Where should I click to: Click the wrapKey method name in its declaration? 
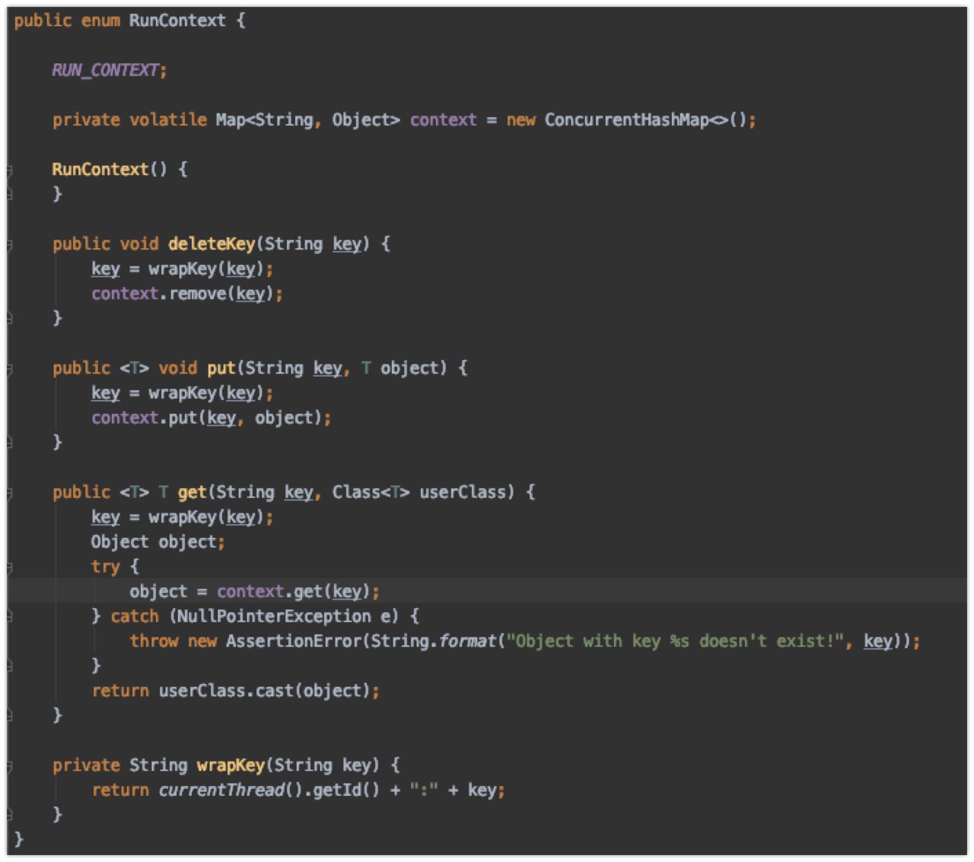click(x=231, y=765)
